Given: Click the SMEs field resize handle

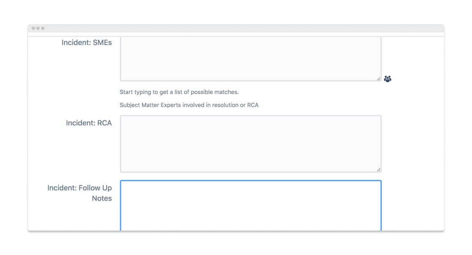Looking at the screenshot, I should point(378,78).
